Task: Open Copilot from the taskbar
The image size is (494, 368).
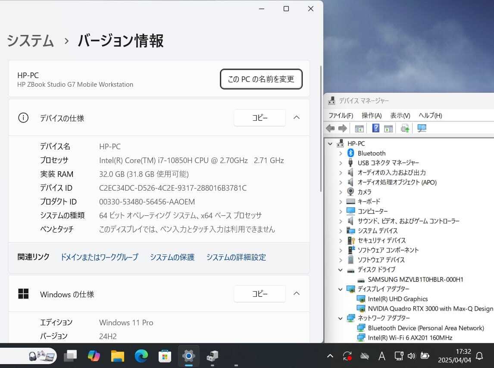Action: 94,356
